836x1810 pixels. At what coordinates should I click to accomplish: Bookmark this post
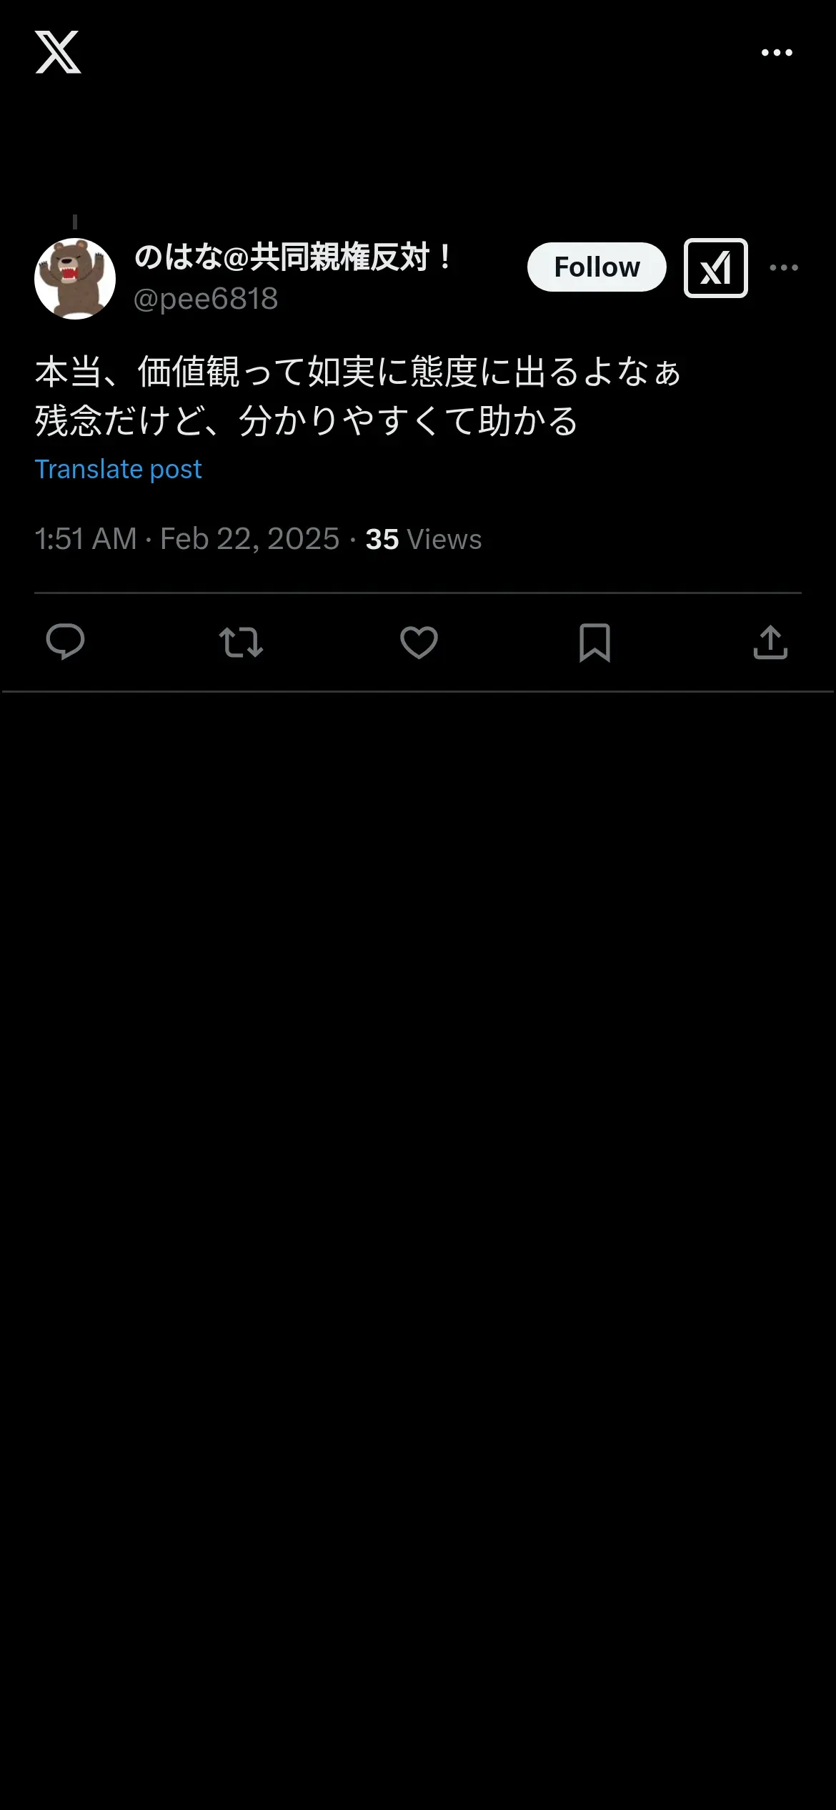pyautogui.click(x=594, y=642)
